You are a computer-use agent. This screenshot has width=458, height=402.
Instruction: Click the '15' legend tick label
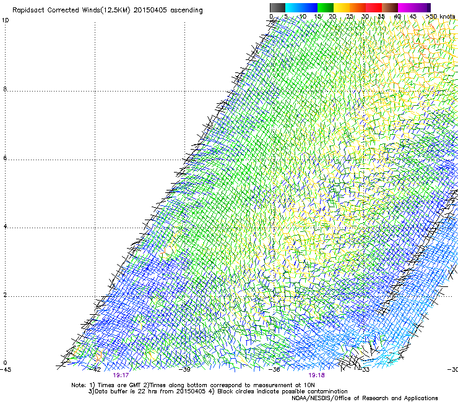click(318, 17)
